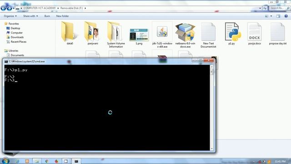The height and width of the screenshot is (164, 291).
Task: Select the jdk-7u51-windows-x64.exe installer
Action: coord(162,35)
